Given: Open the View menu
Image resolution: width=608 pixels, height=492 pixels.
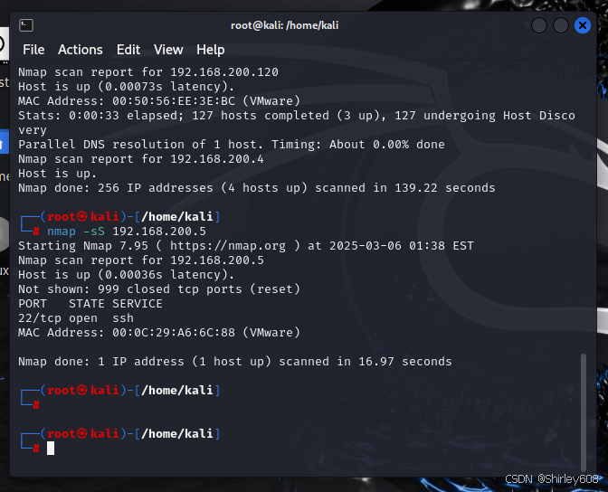Looking at the screenshot, I should click(168, 50).
